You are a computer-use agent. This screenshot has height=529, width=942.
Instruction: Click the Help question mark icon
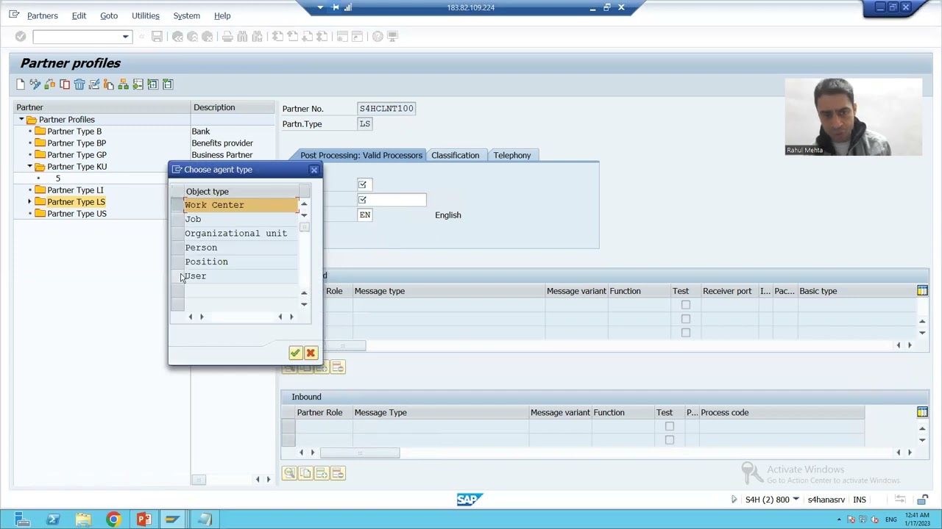pyautogui.click(x=378, y=36)
